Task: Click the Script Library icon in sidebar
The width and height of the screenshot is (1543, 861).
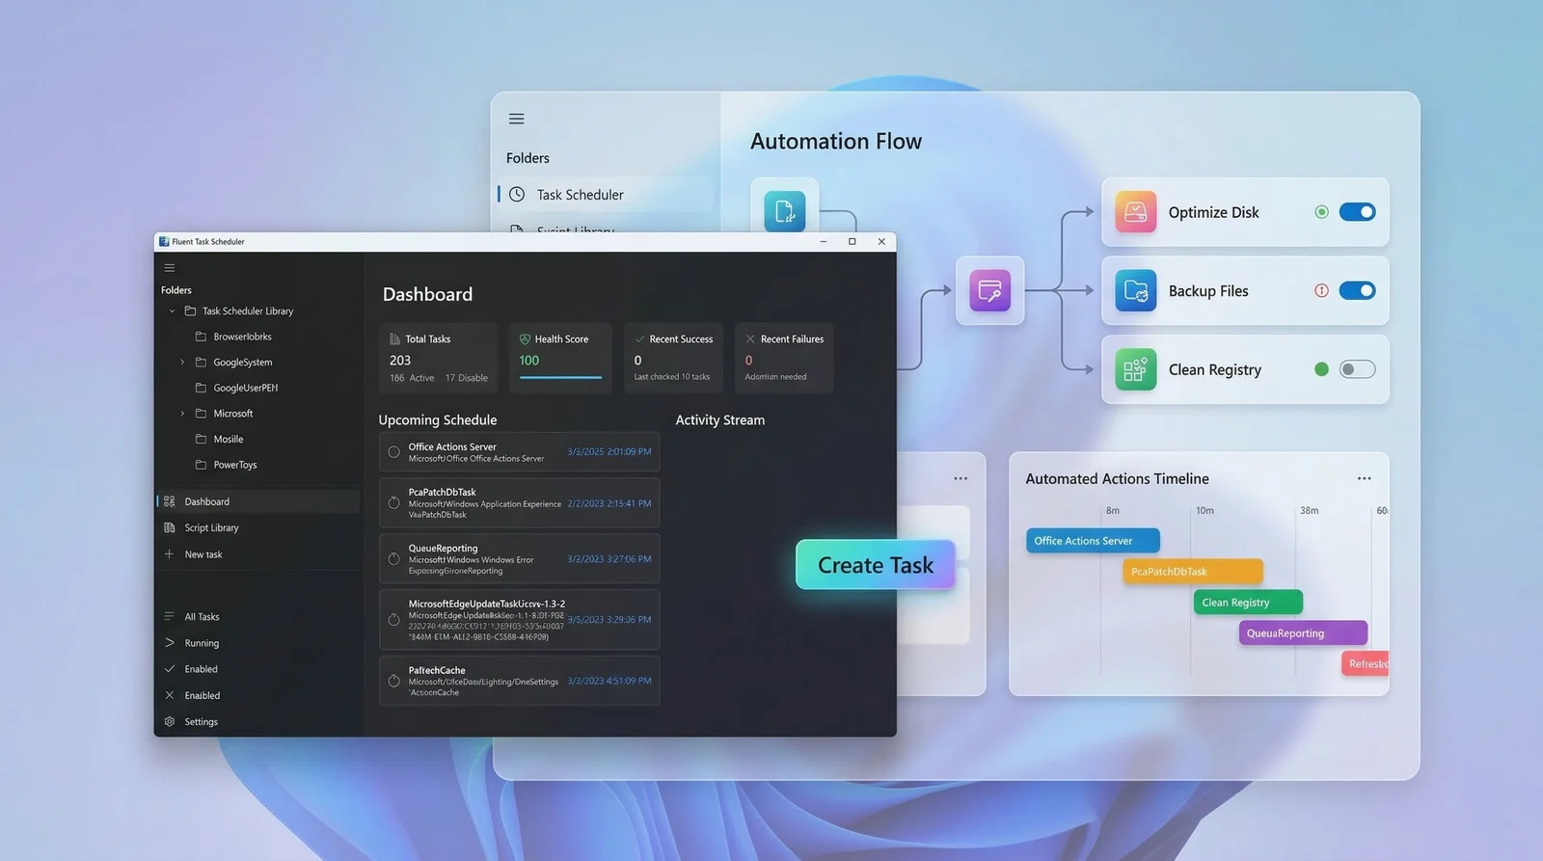Action: 170,527
